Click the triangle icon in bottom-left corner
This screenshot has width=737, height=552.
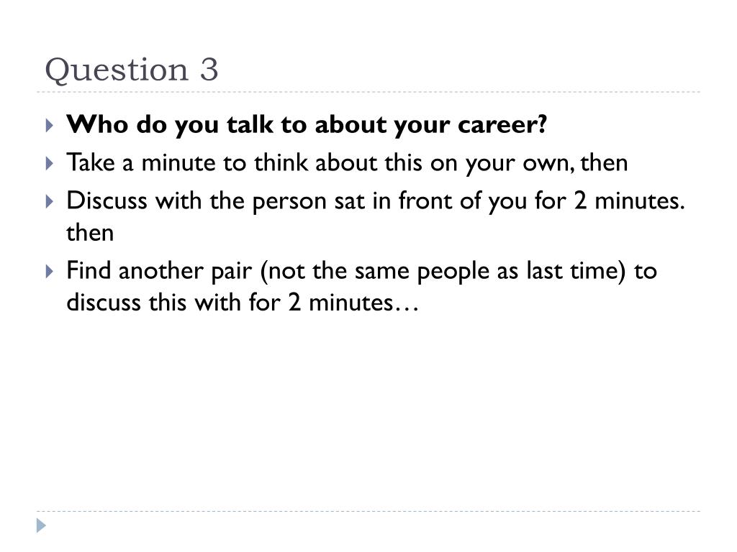click(x=41, y=525)
